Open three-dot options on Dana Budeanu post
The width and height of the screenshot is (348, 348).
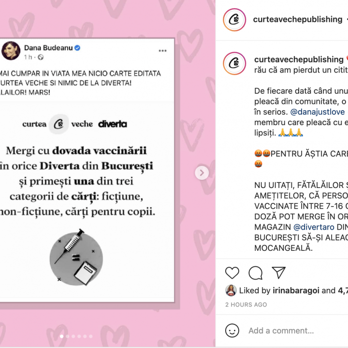coord(163,51)
